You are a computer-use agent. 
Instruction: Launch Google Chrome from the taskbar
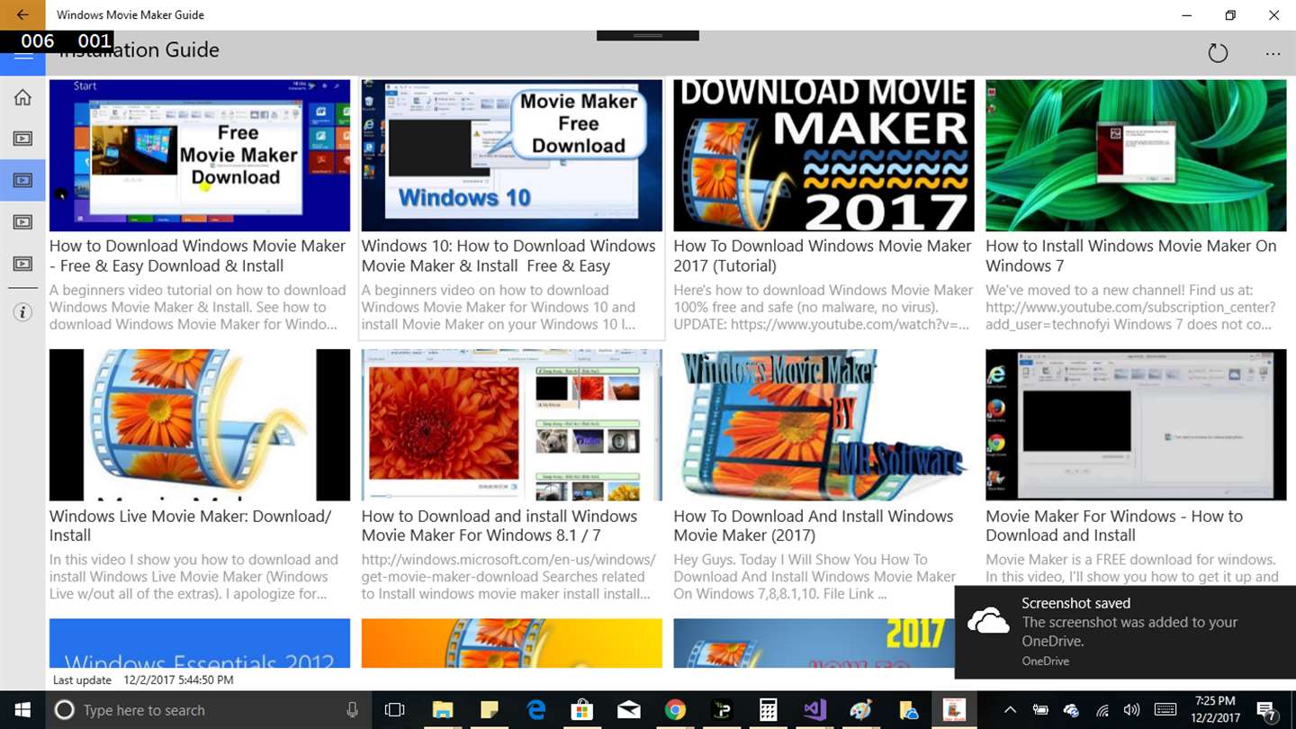click(675, 710)
